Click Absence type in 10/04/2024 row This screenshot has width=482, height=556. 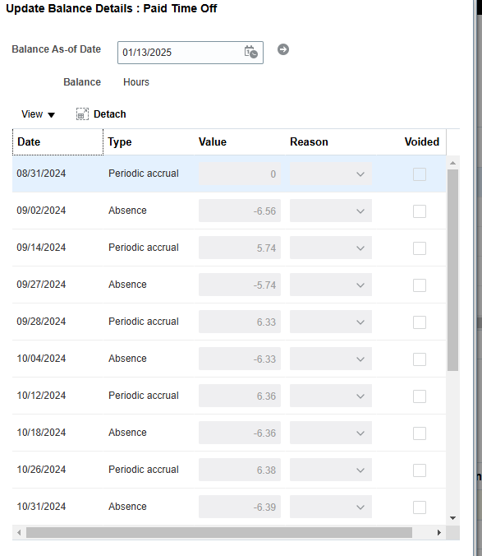127,358
